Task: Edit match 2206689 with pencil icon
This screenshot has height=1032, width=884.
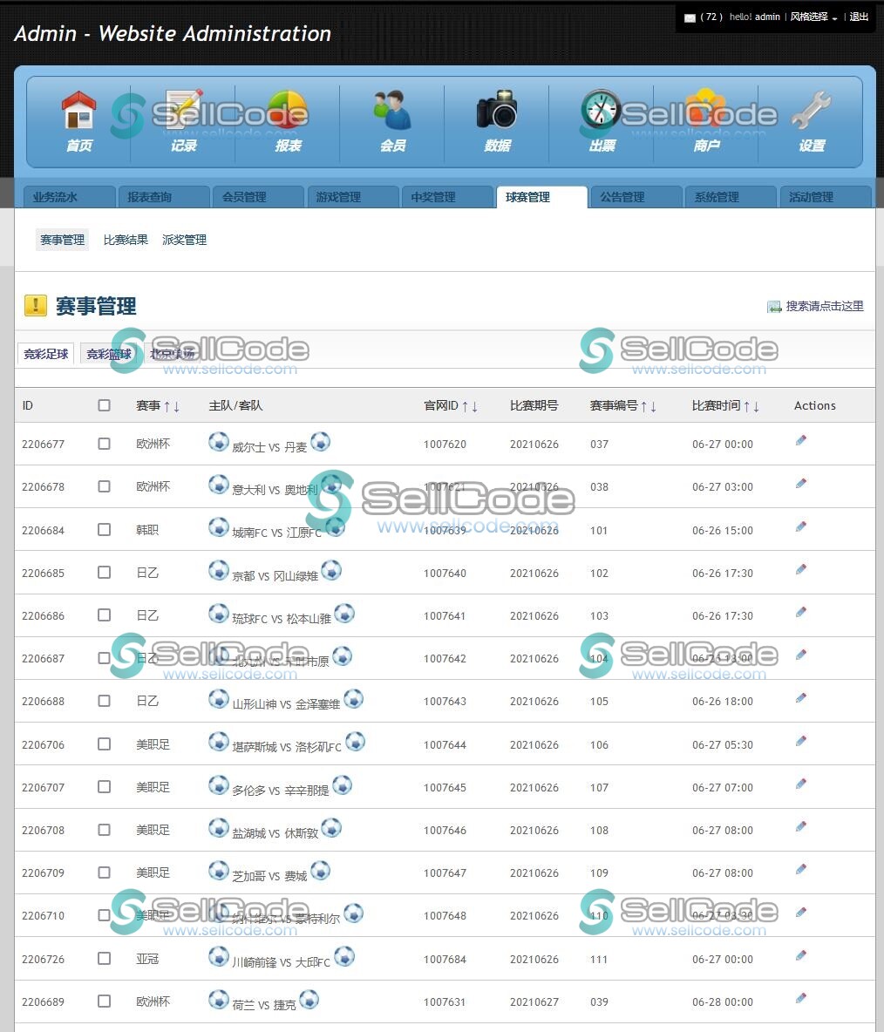Action: pyautogui.click(x=801, y=998)
